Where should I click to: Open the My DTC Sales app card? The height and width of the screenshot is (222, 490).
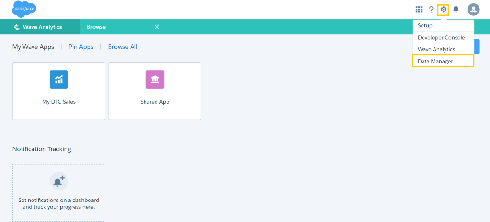59,91
